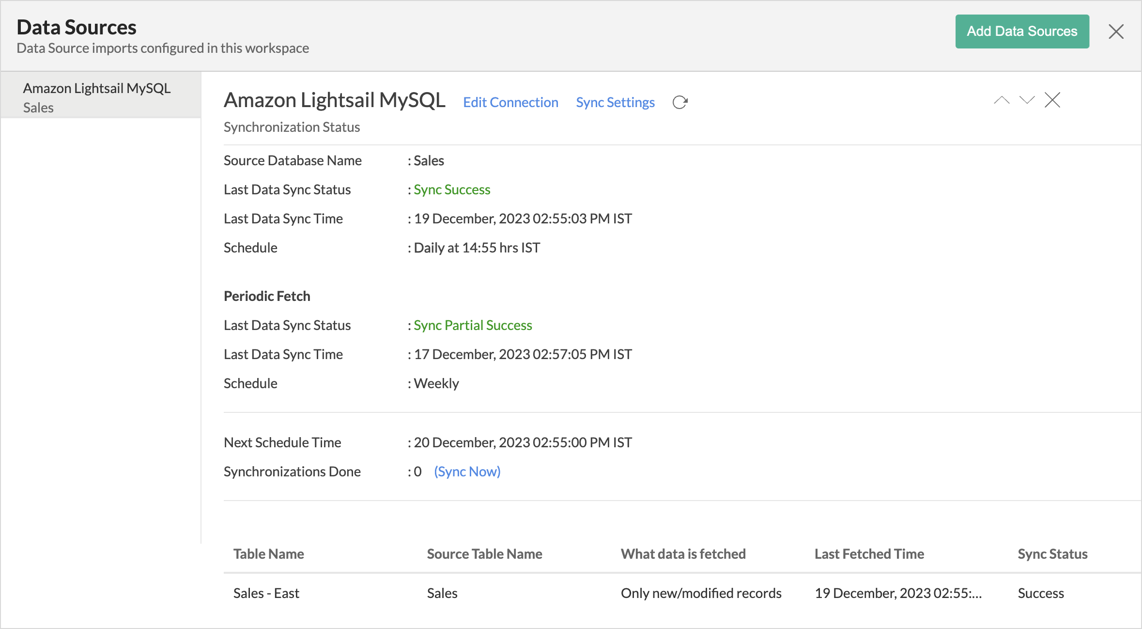Click the What data is fetched header

(x=683, y=554)
